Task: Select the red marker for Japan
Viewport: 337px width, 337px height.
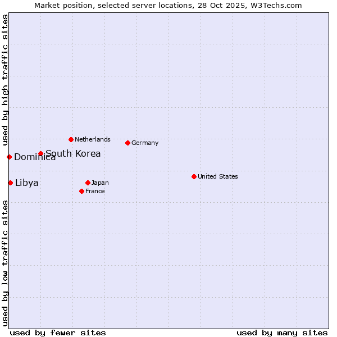Action: (x=88, y=183)
